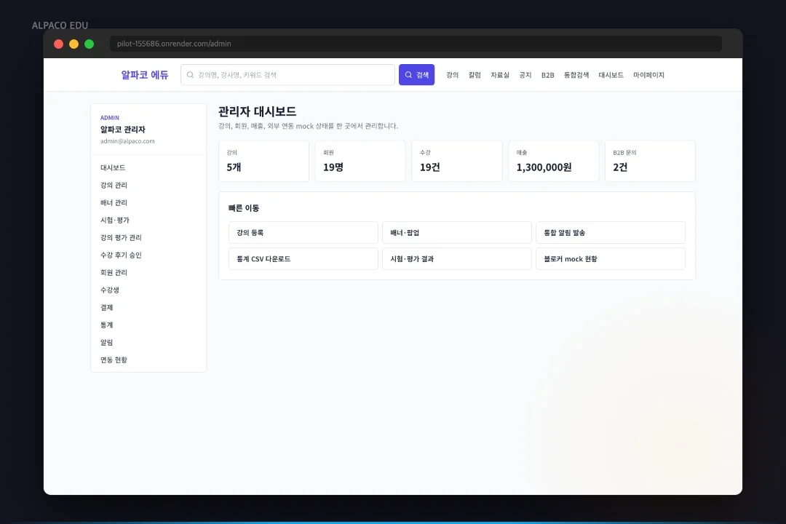
Task: Click the 알파코 관리자 profile name
Action: pyautogui.click(x=123, y=130)
